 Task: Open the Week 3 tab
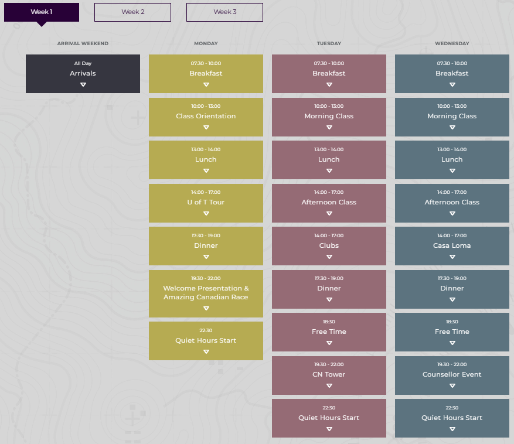224,12
